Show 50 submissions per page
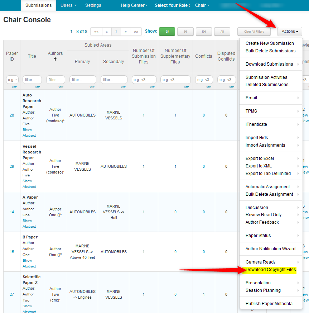The image size is (309, 313). coord(185,32)
